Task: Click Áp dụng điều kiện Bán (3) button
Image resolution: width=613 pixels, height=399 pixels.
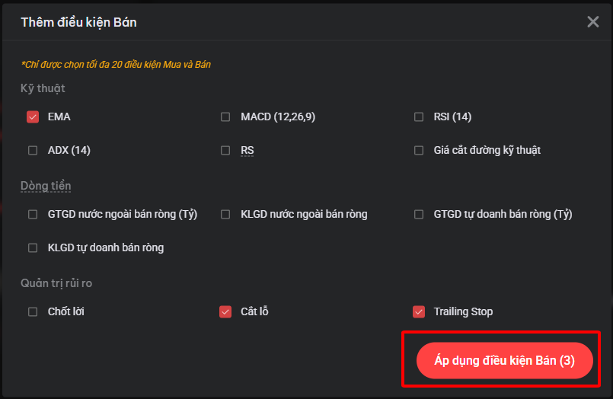Action: (504, 360)
